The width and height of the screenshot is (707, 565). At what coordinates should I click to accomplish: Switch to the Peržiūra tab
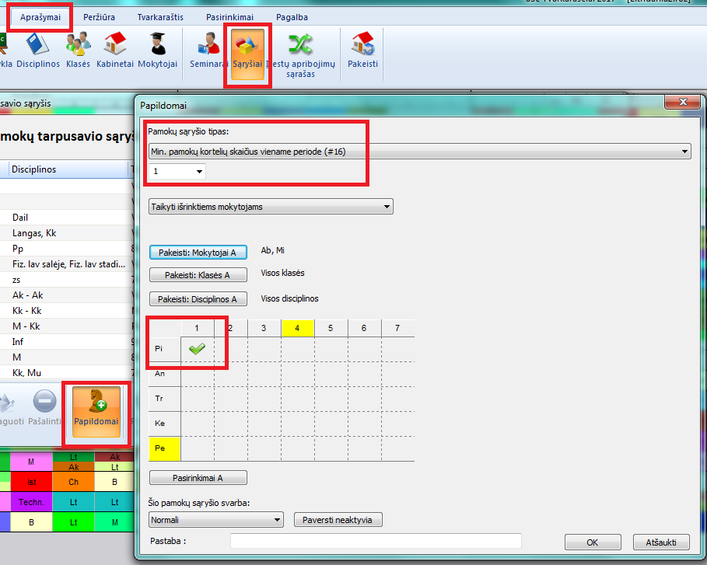(100, 17)
